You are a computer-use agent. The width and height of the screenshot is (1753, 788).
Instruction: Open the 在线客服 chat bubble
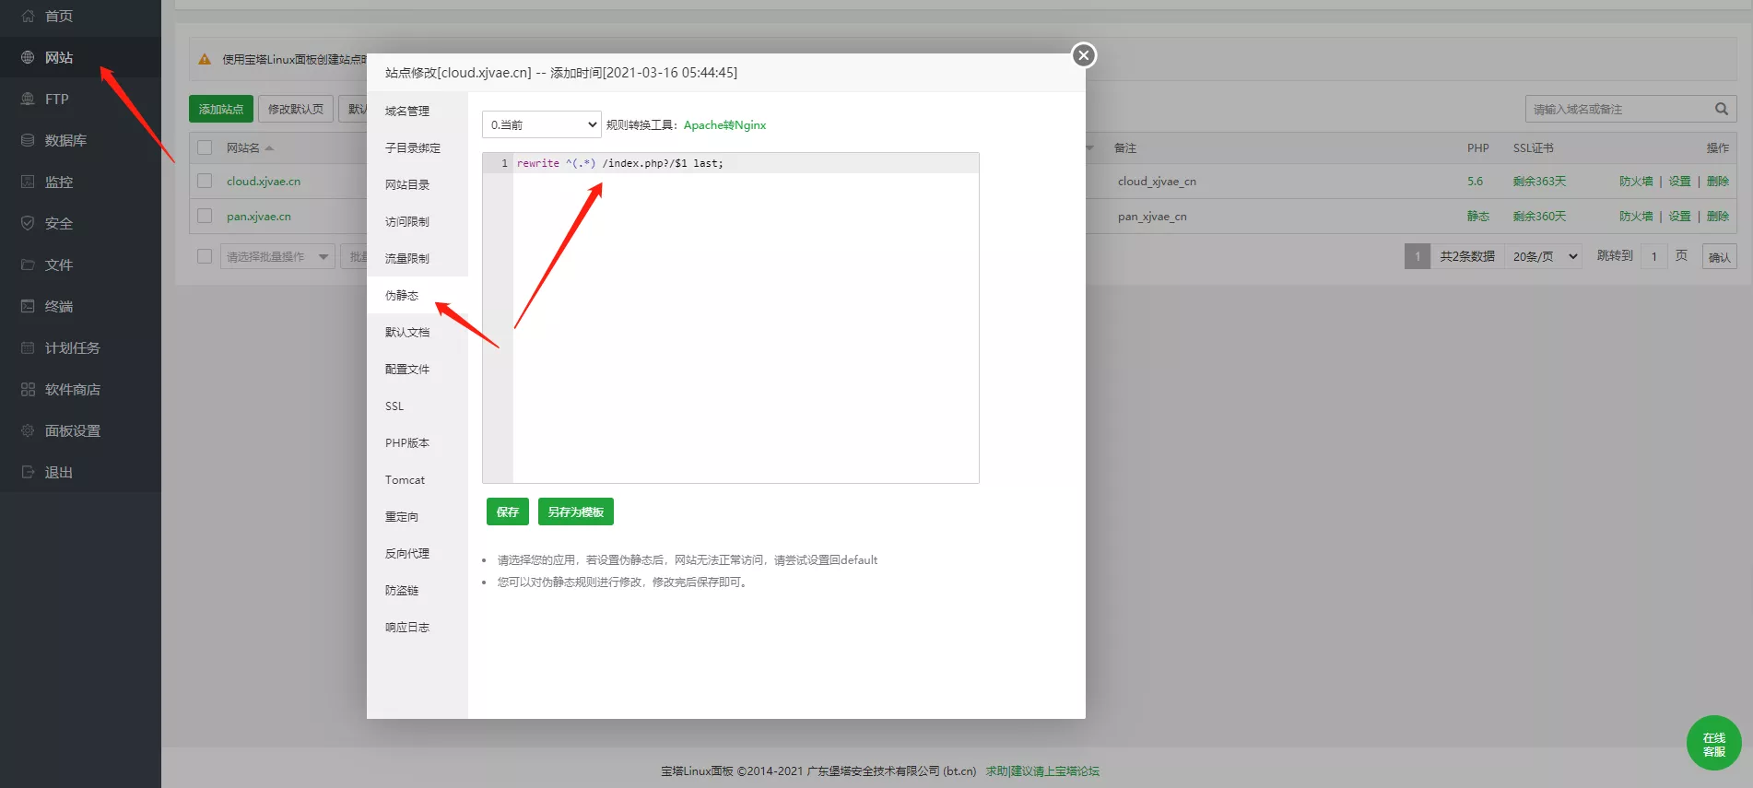pyautogui.click(x=1713, y=743)
